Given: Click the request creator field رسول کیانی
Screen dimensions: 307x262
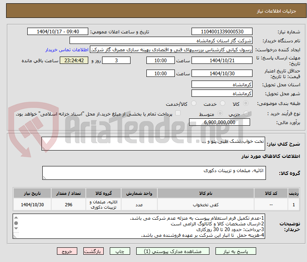Looking at the screenshot, I should [171, 50].
